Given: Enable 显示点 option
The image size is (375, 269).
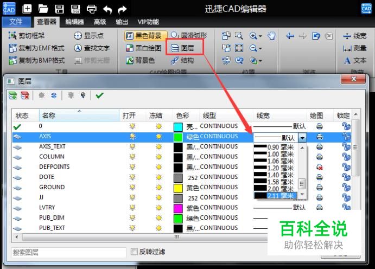Looking at the screenshot, I should [88, 36].
